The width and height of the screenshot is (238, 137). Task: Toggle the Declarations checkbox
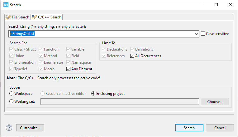(104, 49)
